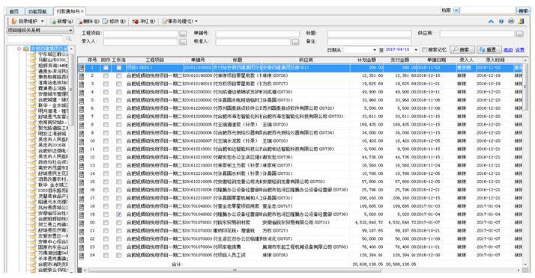Click the exit door icon in the top-right toolbar

click(x=521, y=22)
